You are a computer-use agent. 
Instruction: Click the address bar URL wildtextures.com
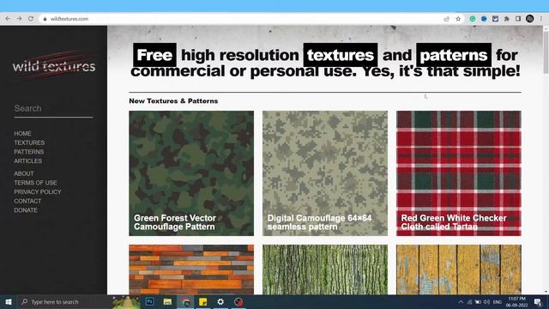pyautogui.click(x=69, y=19)
